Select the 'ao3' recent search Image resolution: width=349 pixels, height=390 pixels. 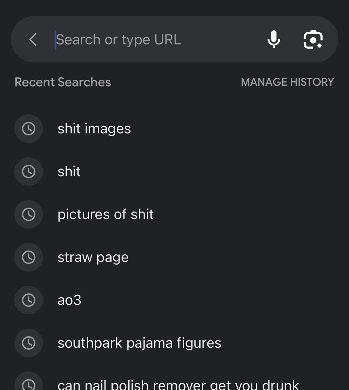[x=174, y=300]
